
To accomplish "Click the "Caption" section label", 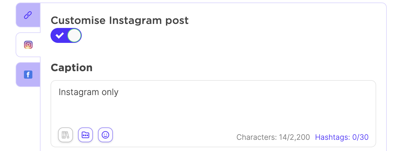I will pyautogui.click(x=71, y=68).
